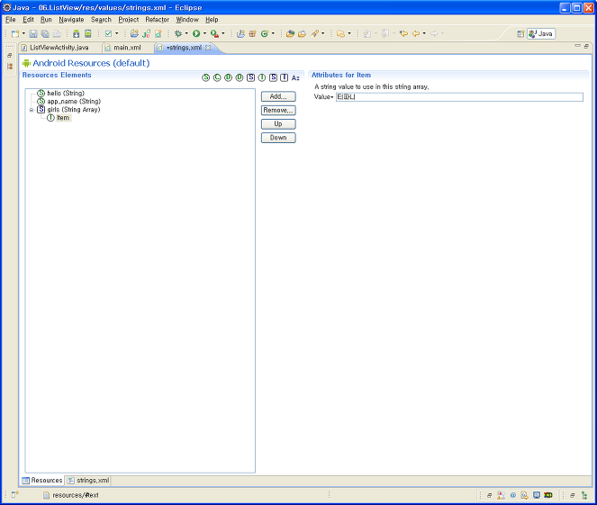Select the Item entry under girls
Image resolution: width=597 pixels, height=505 pixels.
pos(63,118)
